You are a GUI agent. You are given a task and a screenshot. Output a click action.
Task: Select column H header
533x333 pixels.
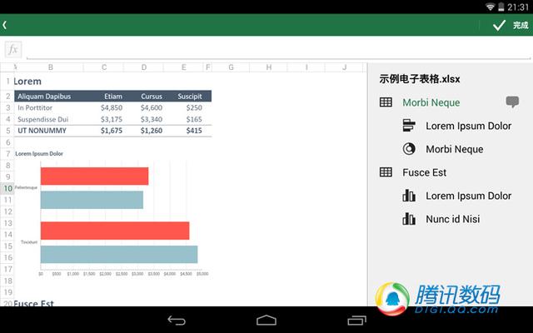click(x=268, y=67)
